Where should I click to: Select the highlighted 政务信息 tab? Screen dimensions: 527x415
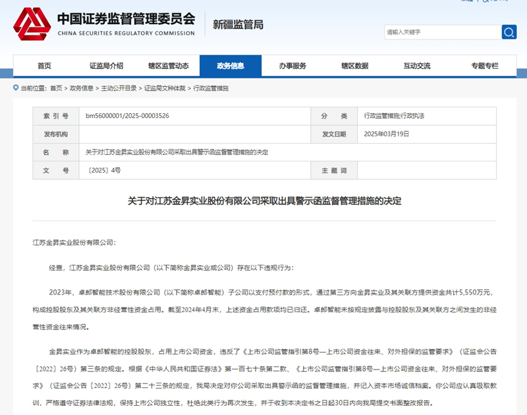pyautogui.click(x=231, y=66)
